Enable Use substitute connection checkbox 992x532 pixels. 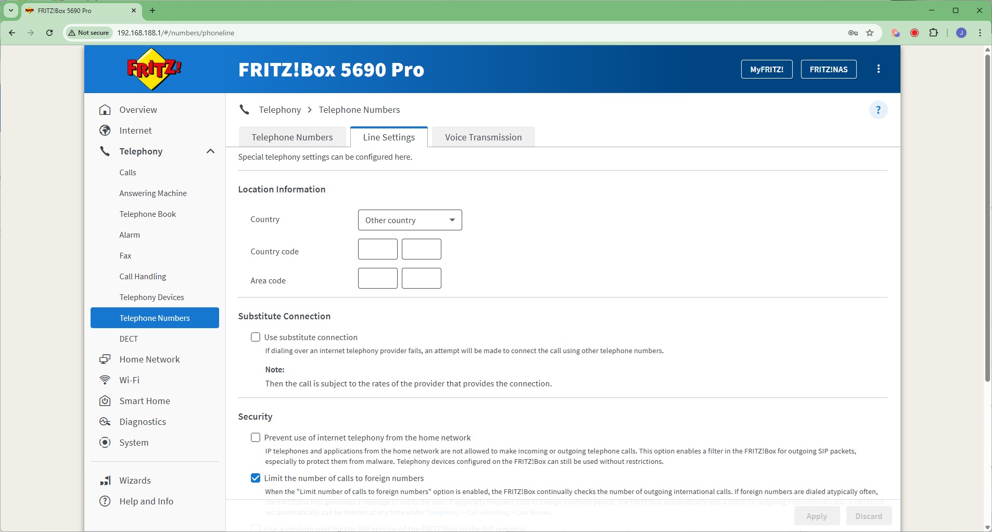256,337
